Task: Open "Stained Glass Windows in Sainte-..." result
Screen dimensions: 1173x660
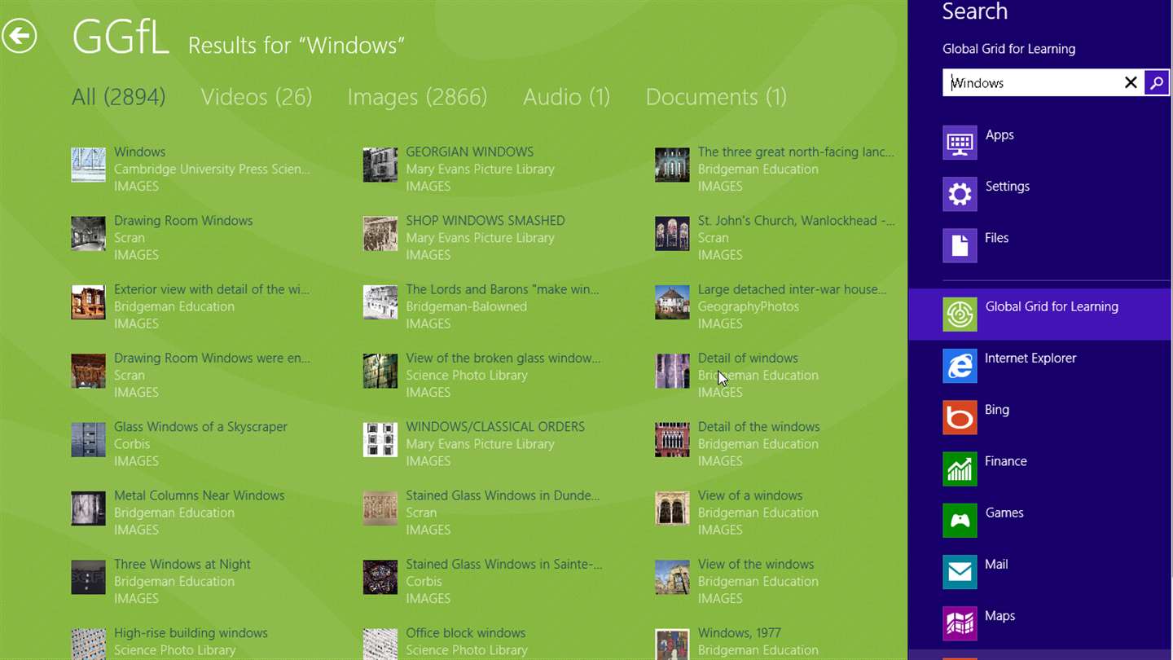Action: (482, 581)
